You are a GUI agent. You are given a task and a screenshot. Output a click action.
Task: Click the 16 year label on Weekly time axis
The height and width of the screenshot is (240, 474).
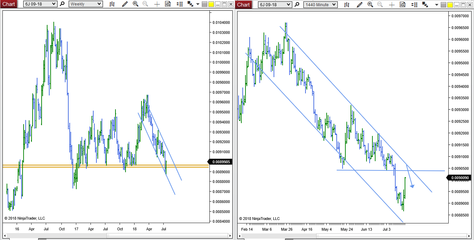(17, 229)
